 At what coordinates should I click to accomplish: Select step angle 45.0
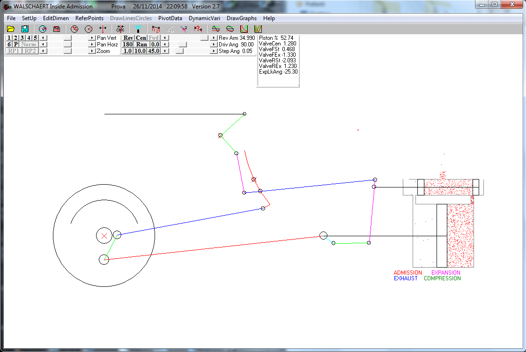tap(154, 51)
